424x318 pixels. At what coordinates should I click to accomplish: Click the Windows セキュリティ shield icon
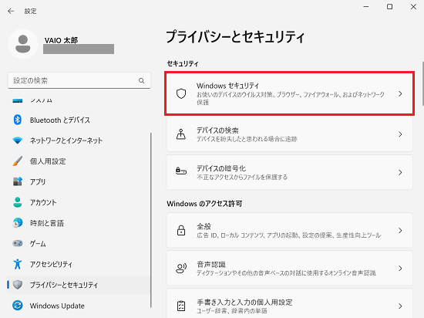coord(181,93)
